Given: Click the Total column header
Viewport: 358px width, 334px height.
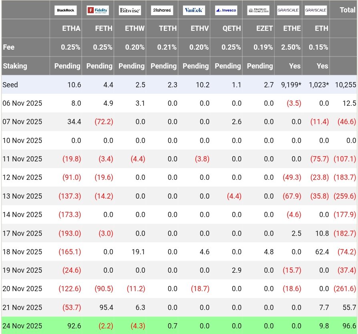Looking at the screenshot, I should pyautogui.click(x=347, y=10).
